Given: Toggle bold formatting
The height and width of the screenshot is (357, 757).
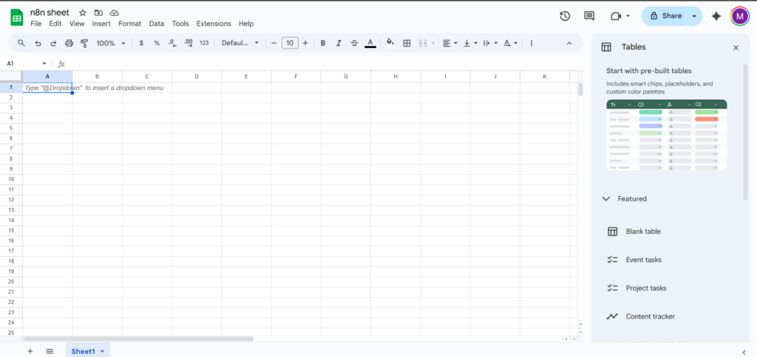Looking at the screenshot, I should tap(323, 44).
